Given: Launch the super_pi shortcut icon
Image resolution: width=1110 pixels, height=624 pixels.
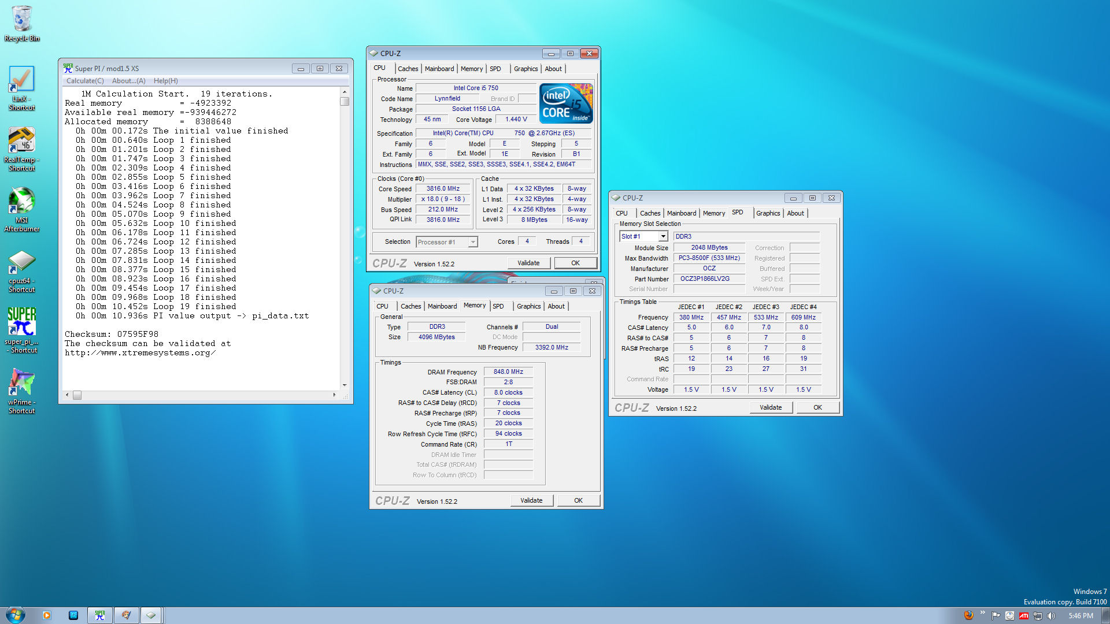Looking at the screenshot, I should pyautogui.click(x=22, y=330).
